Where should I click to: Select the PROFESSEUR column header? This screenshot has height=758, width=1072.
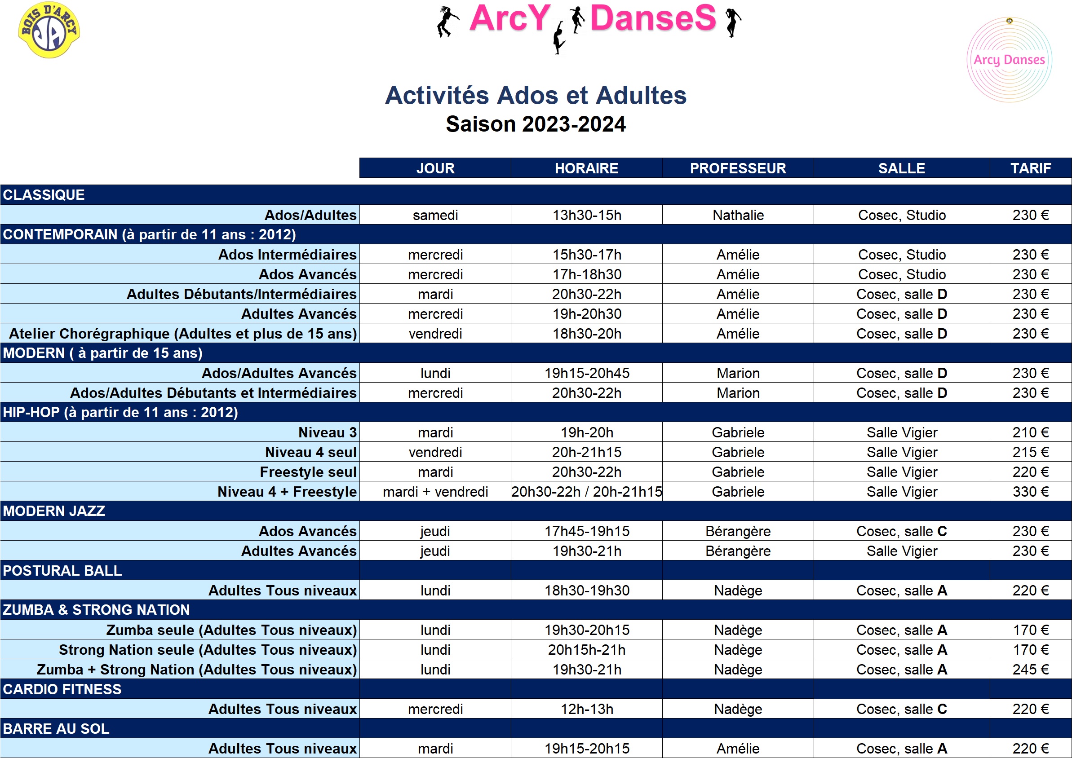click(x=738, y=168)
